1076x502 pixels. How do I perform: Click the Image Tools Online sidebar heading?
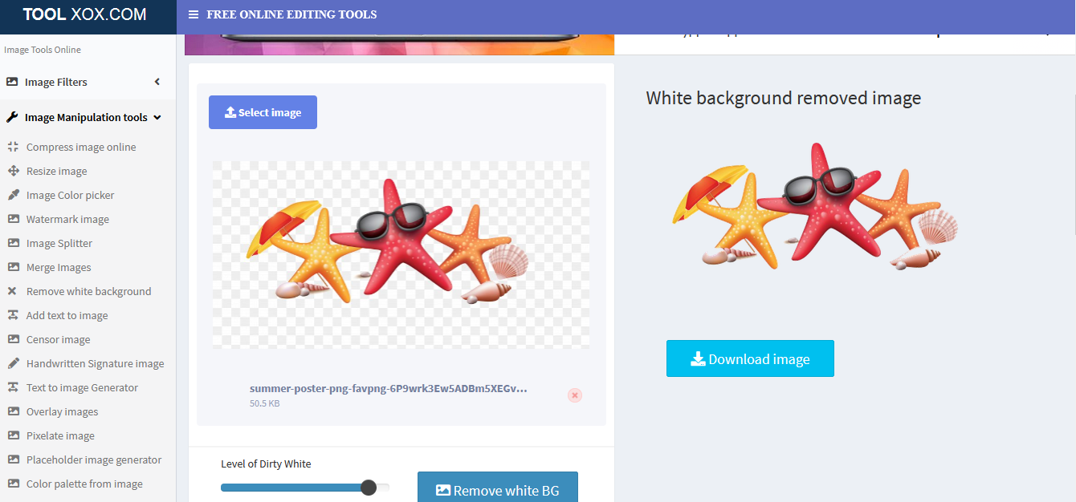coord(43,50)
